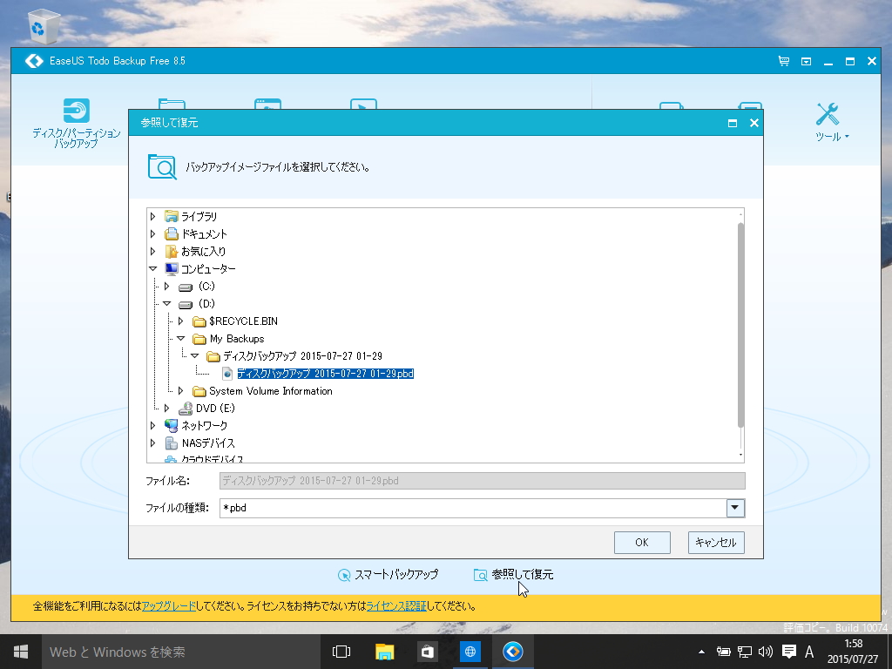Collapse the コンピューター tree node
This screenshot has height=669, width=892.
point(153,268)
